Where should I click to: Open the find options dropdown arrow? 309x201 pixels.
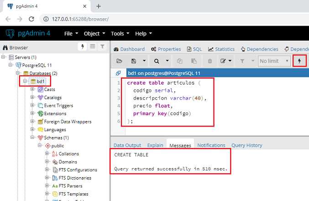click(x=168, y=61)
